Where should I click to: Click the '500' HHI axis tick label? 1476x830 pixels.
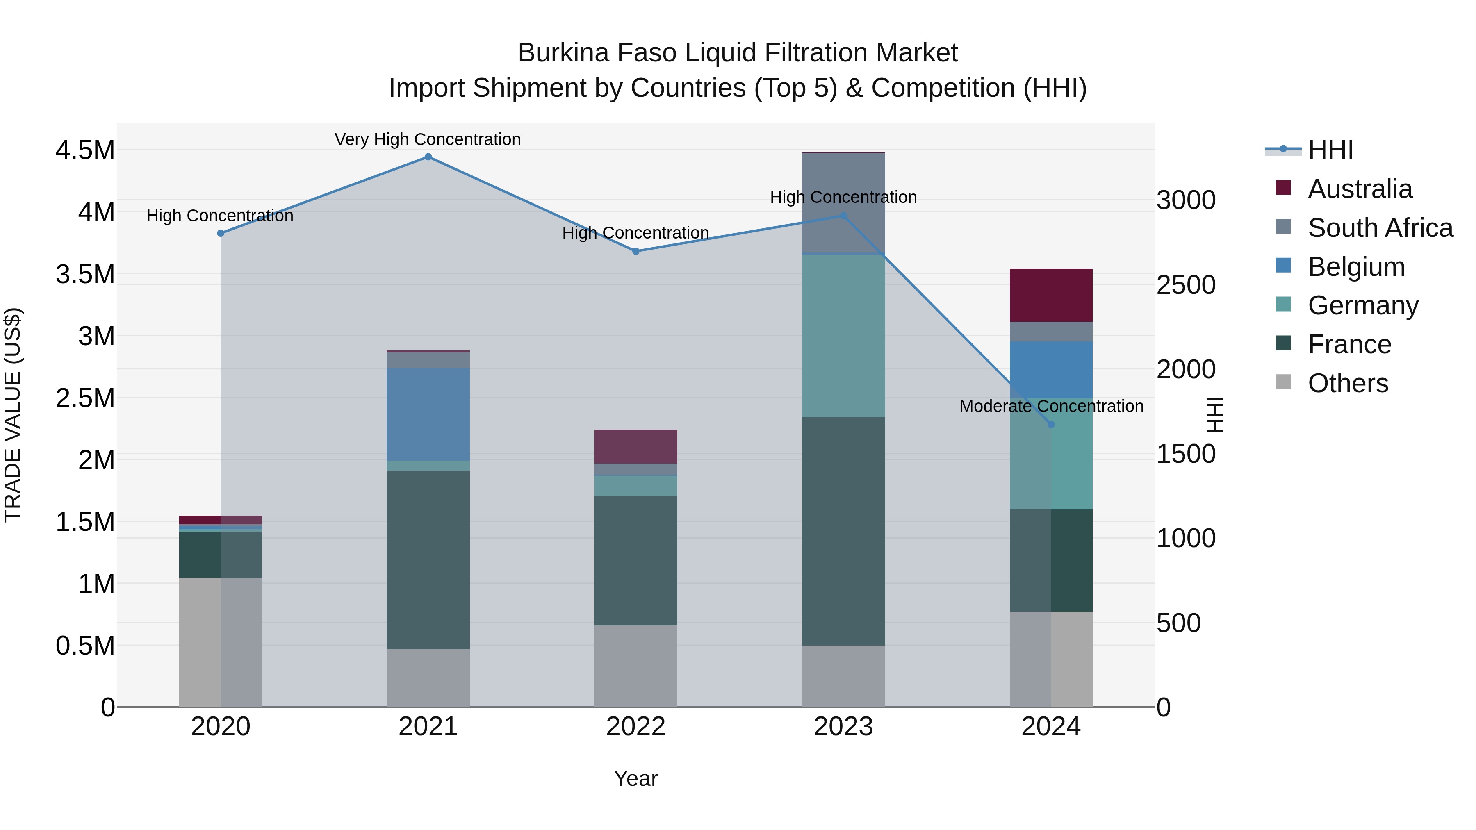1179,623
